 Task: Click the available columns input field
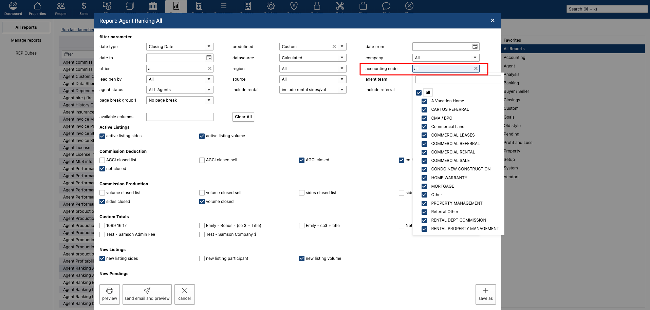point(180,117)
